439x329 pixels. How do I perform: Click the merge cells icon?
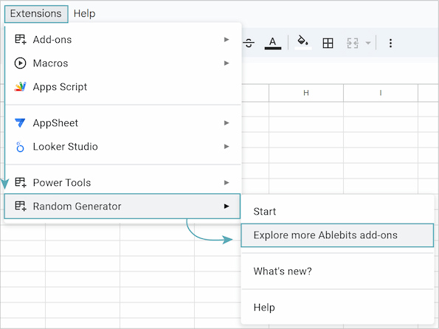click(x=353, y=43)
